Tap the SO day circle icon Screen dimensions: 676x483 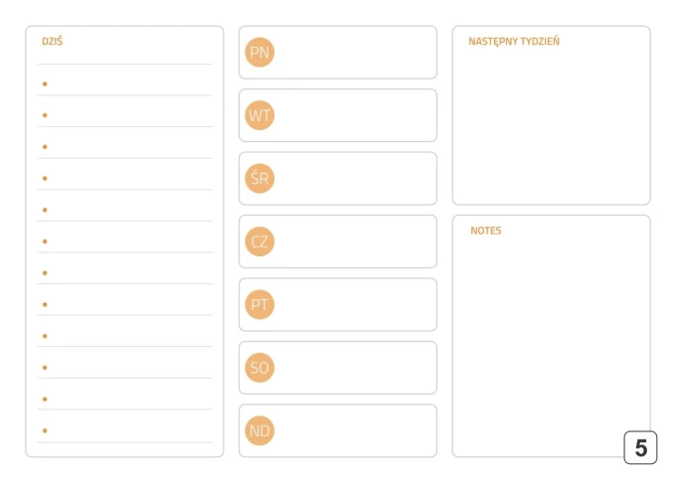point(259,368)
